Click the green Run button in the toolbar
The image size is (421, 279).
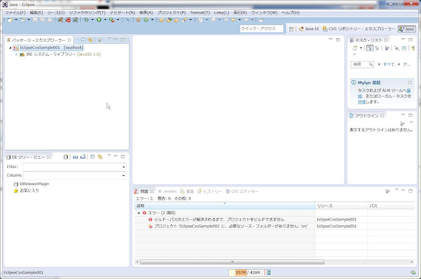pos(99,20)
